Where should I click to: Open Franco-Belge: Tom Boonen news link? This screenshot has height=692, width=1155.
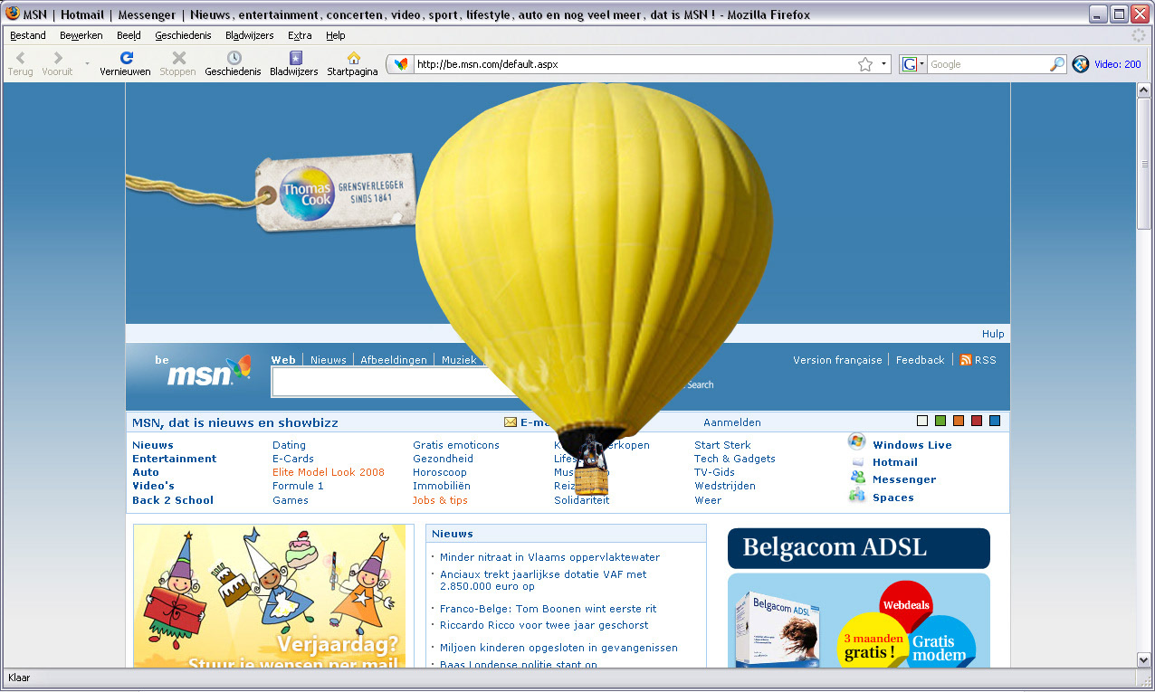pyautogui.click(x=548, y=609)
